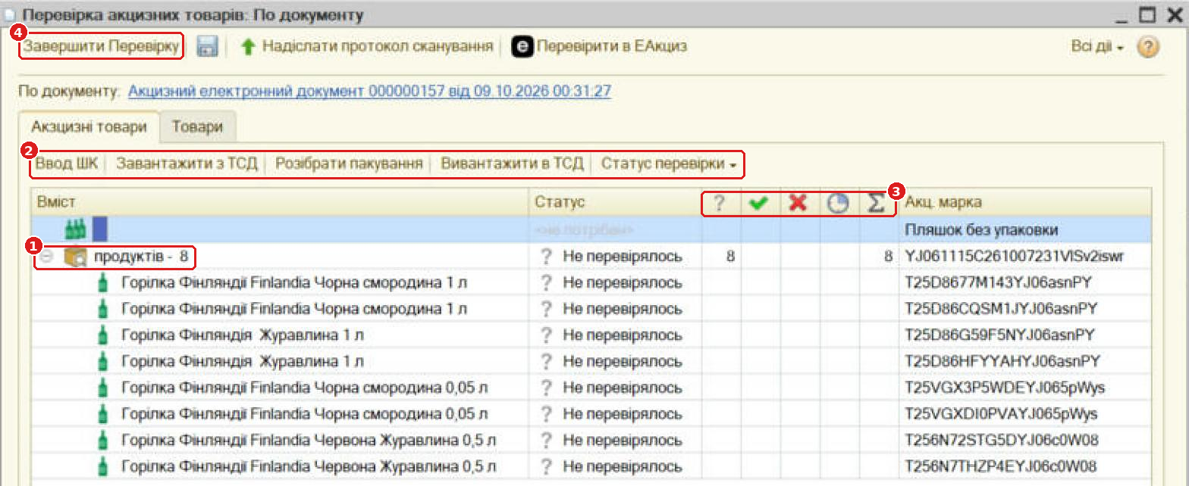This screenshot has height=486, width=1189.
Task: Click the three-bottles icon in the first row
Action: coord(76,229)
